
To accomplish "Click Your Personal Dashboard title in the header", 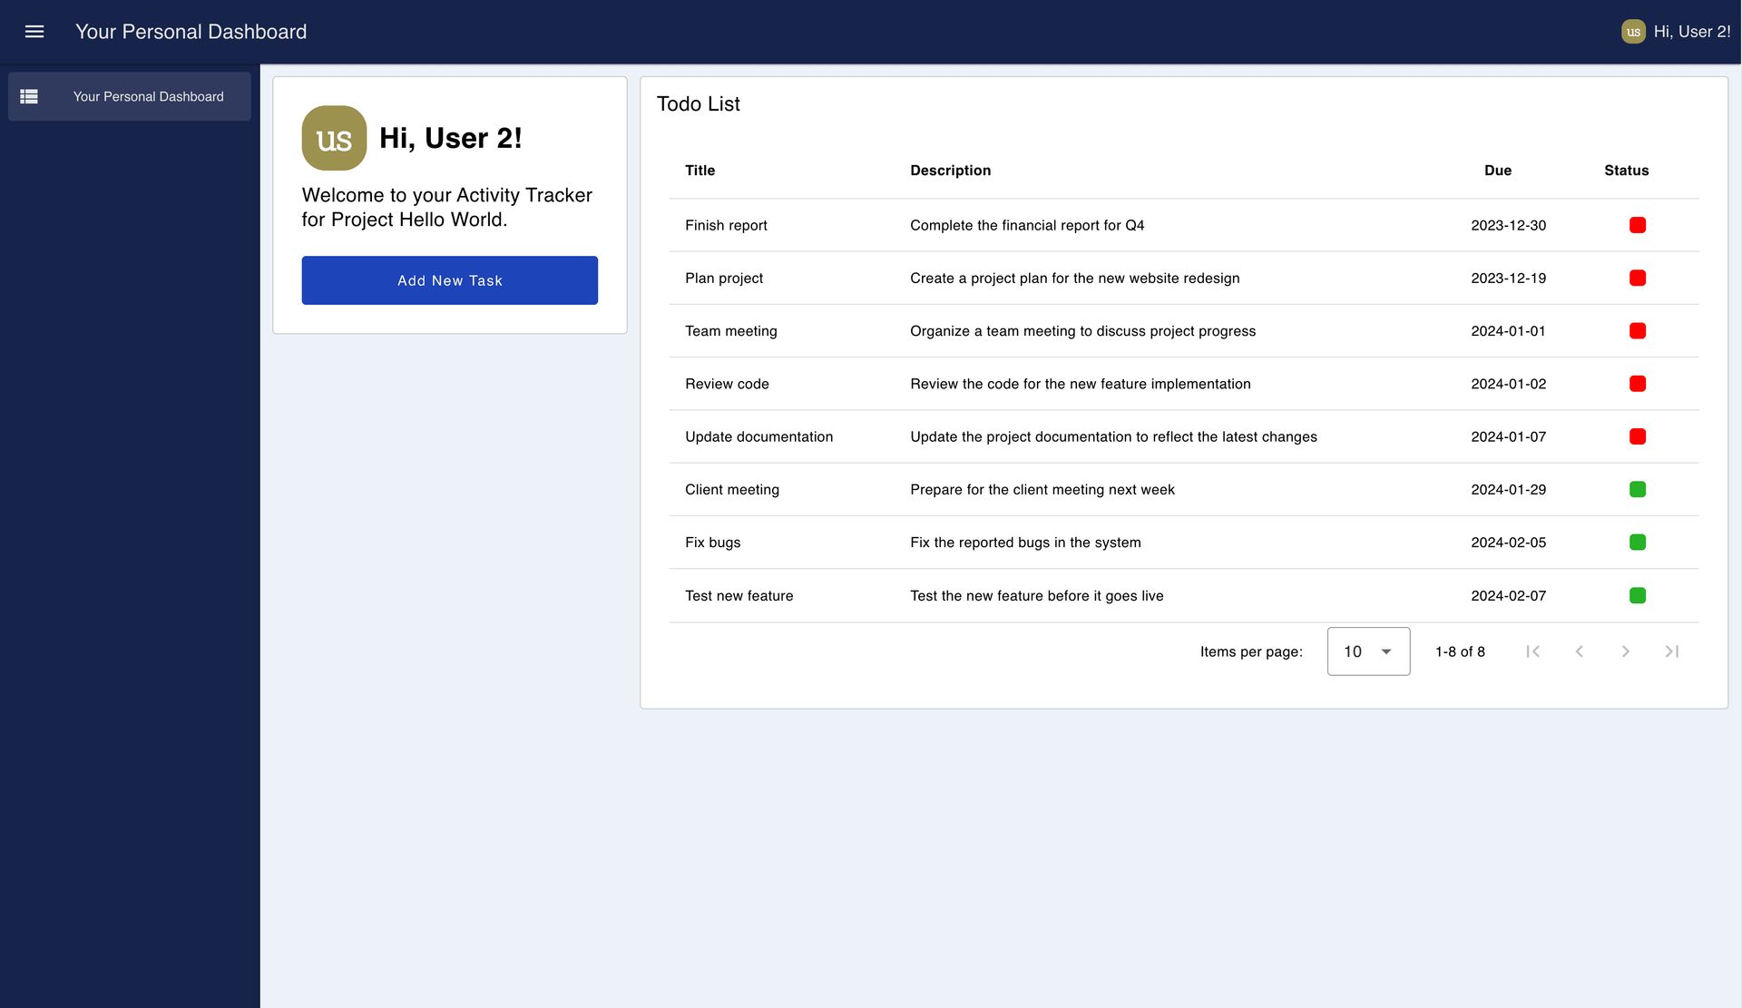I will [191, 31].
